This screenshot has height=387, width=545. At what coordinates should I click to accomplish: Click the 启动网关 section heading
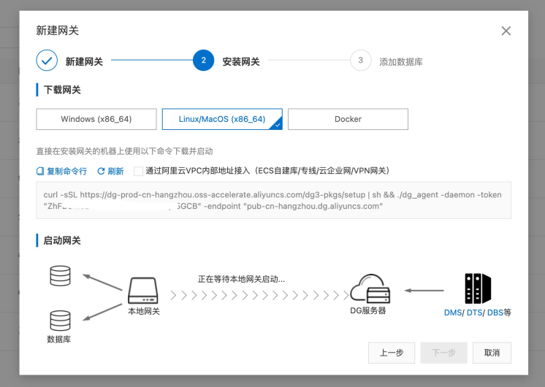pos(62,240)
